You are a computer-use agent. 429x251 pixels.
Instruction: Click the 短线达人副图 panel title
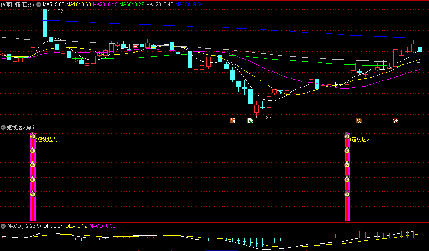[22, 127]
